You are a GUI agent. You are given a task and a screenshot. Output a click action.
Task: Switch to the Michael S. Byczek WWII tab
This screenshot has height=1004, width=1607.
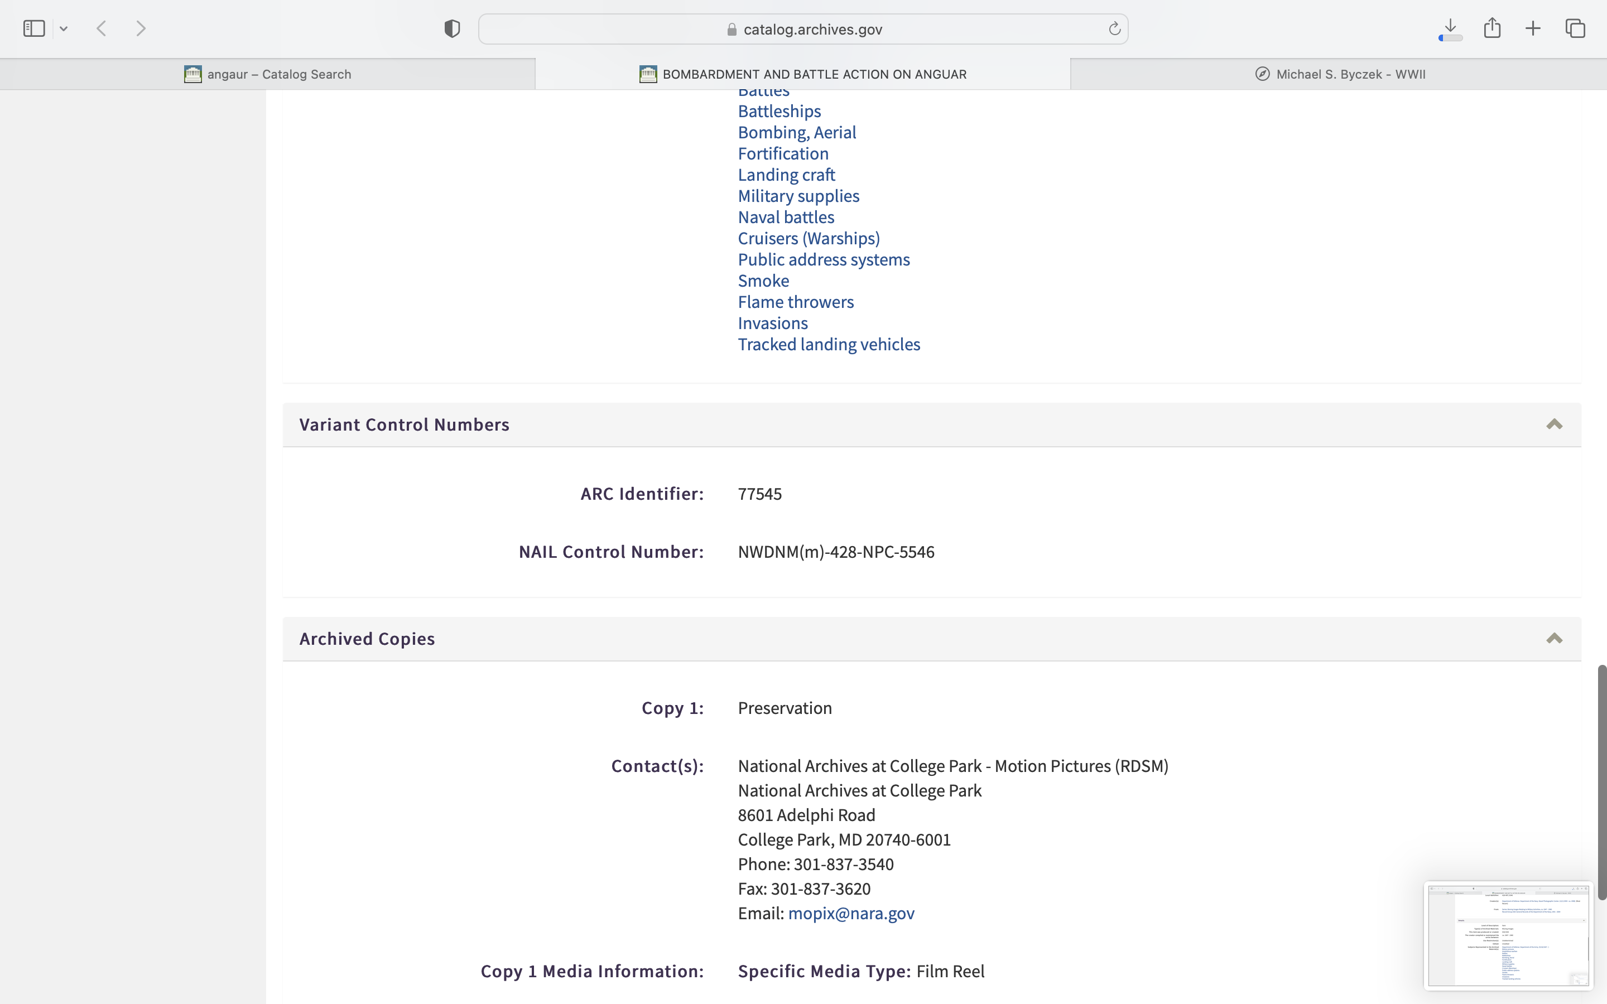tap(1340, 74)
